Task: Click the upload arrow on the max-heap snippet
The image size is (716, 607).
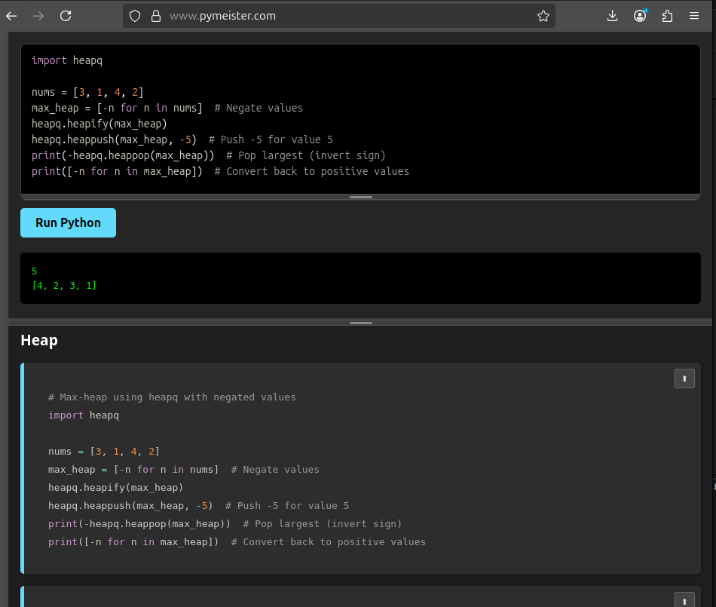Action: [684, 378]
